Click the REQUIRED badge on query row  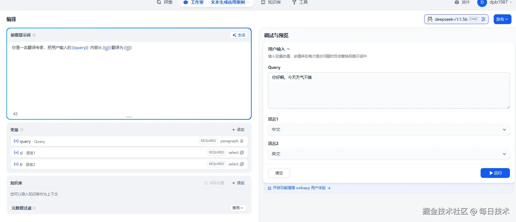pyautogui.click(x=209, y=141)
